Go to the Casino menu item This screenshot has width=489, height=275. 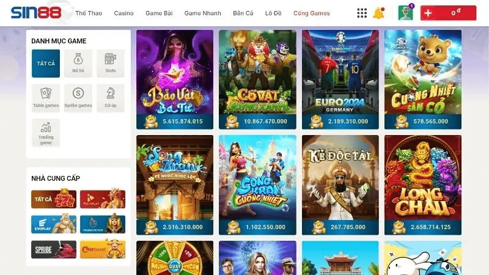click(124, 13)
